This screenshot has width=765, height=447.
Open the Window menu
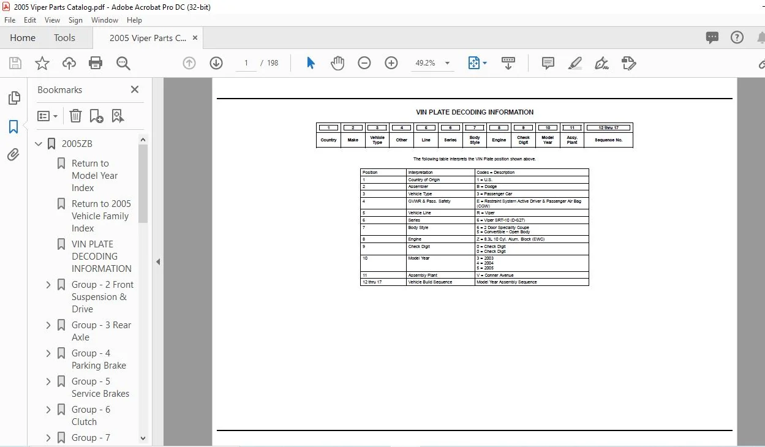(105, 20)
